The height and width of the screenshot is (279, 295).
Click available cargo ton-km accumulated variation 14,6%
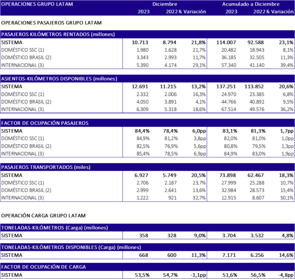click(286, 255)
